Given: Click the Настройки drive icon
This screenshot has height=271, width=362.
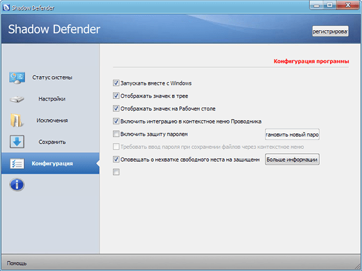Looking at the screenshot, I should click(17, 100).
